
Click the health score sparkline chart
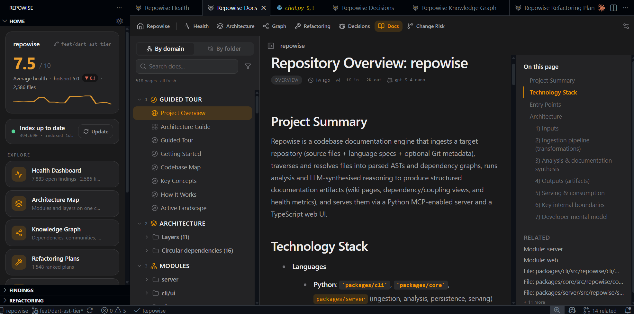tap(62, 100)
